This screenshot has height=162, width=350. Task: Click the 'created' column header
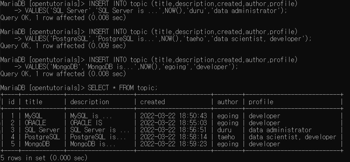(153, 102)
